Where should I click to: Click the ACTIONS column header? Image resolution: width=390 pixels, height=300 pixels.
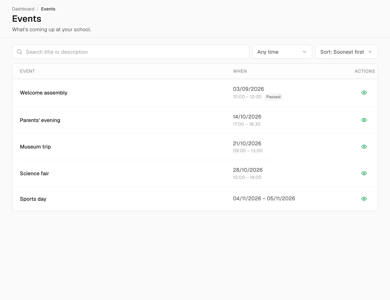(x=365, y=71)
